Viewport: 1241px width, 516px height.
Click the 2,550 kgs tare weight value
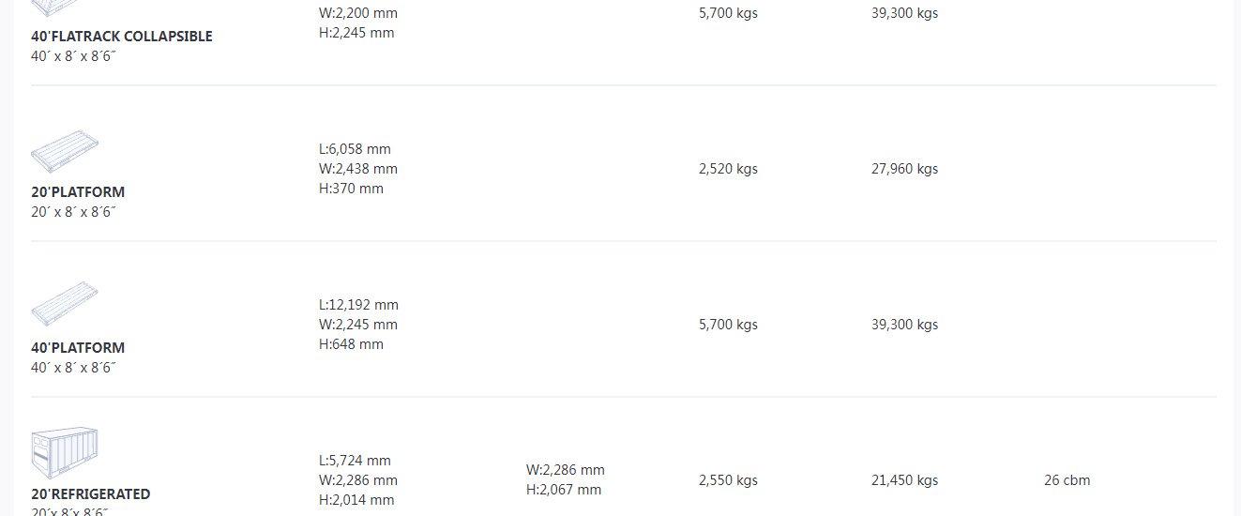(x=728, y=480)
